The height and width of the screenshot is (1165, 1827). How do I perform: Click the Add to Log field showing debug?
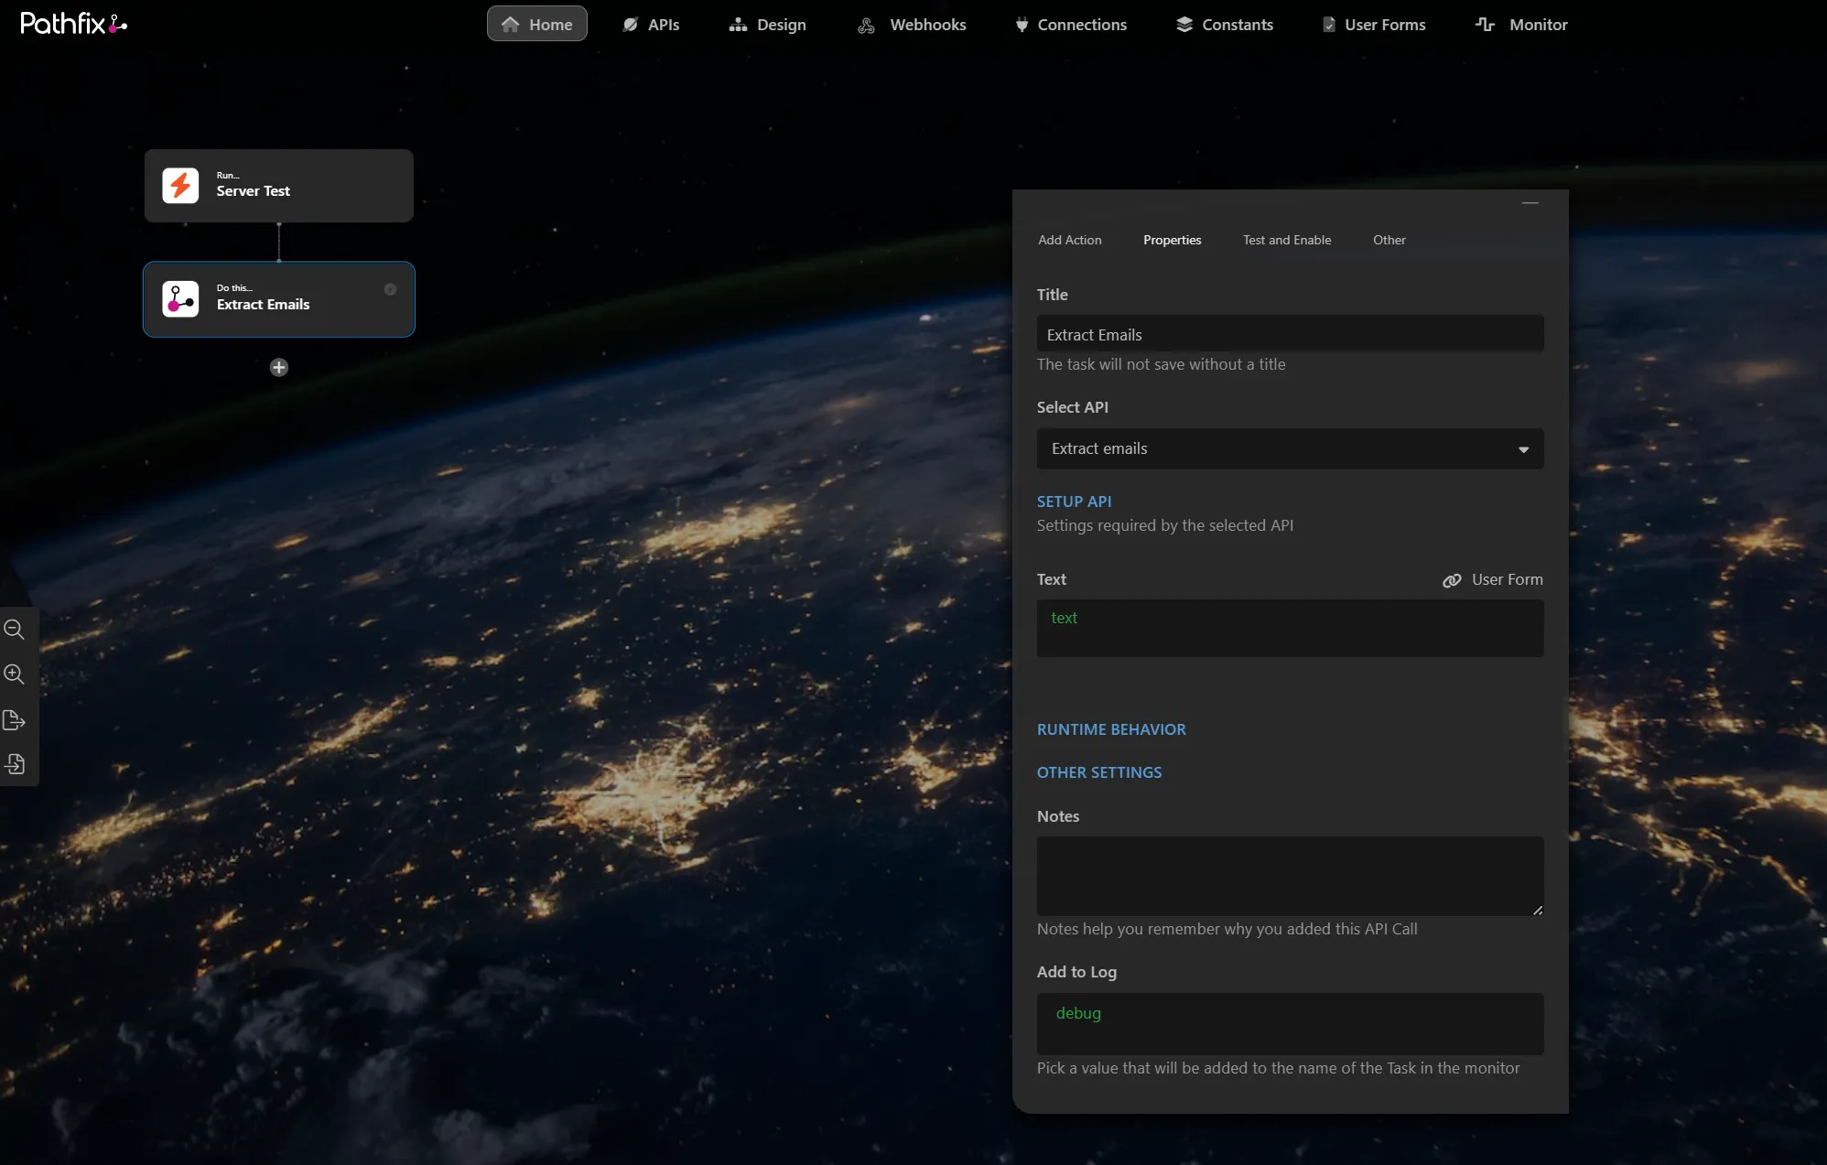[x=1290, y=1024]
